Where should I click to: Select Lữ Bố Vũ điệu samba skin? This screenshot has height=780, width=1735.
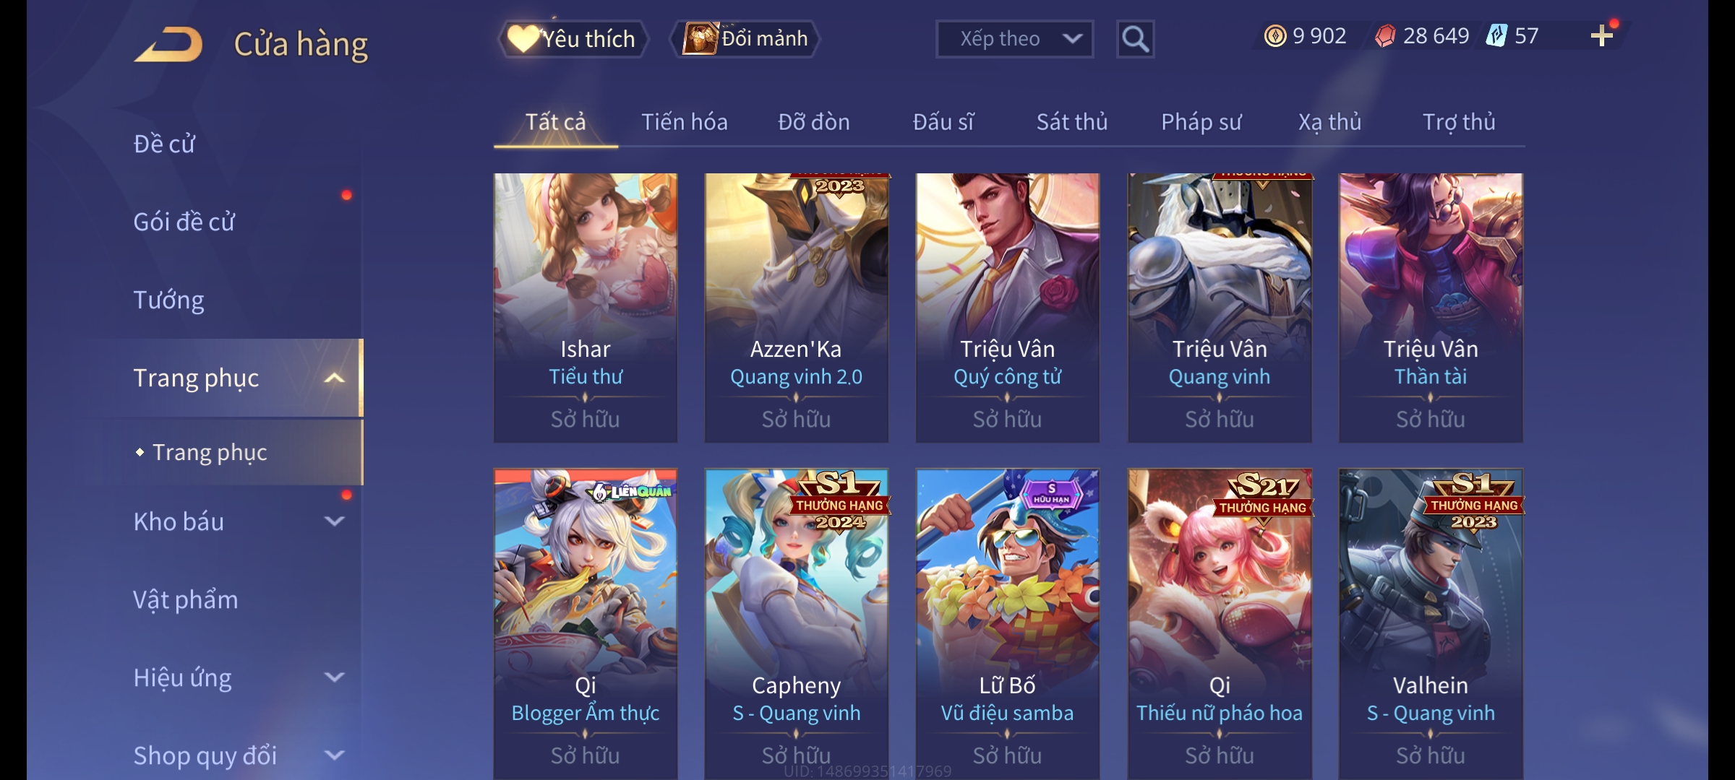point(1007,624)
